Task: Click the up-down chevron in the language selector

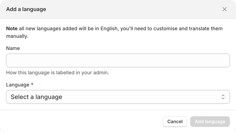Action: click(223, 97)
